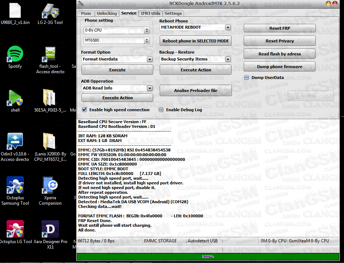This screenshot has width=344, height=263.
Task: Expand the Backup Security Items dropdown
Action: 228,59
